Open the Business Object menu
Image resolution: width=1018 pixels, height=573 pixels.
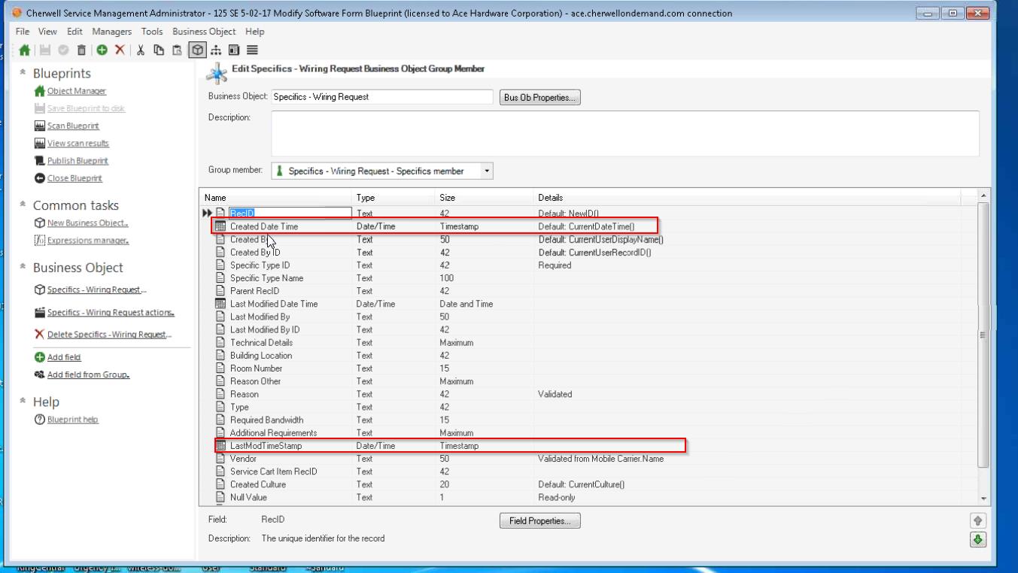coord(204,32)
